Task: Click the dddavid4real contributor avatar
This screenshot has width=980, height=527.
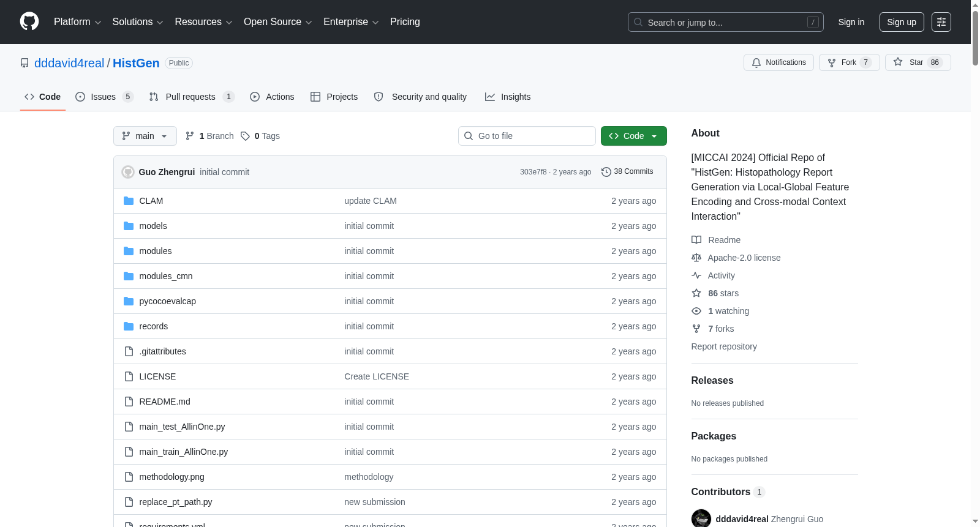Action: coord(701,518)
